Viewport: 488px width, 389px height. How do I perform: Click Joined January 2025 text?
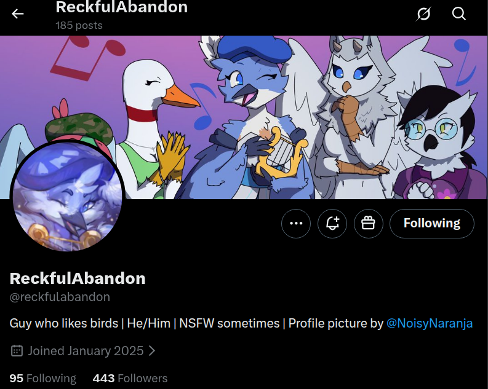[x=86, y=351]
